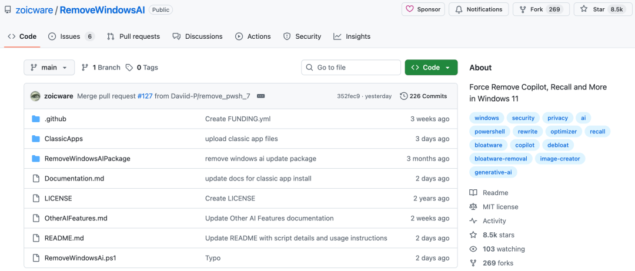The height and width of the screenshot is (271, 635).
Task: Open the Issues tab
Action: [x=71, y=36]
